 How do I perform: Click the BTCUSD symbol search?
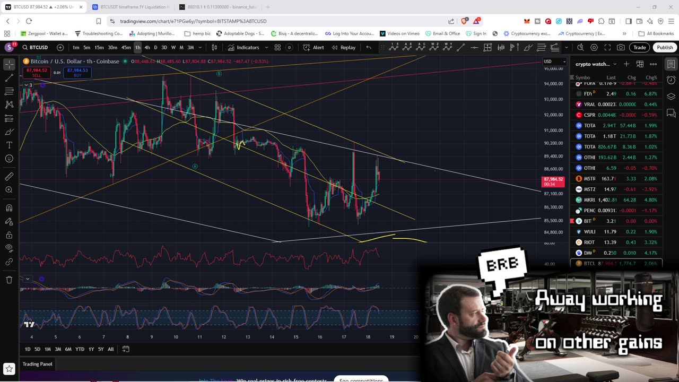click(x=35, y=47)
